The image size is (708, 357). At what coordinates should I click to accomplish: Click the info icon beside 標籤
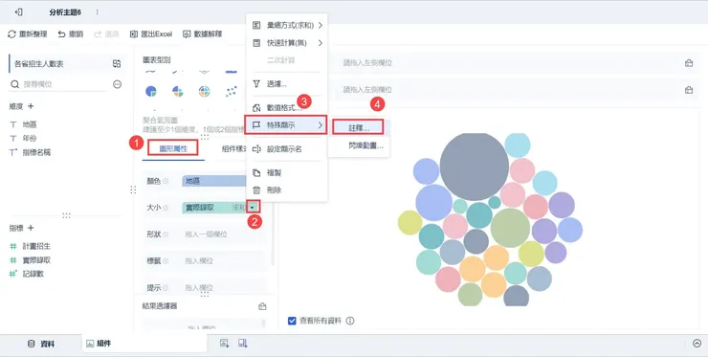[166, 261]
